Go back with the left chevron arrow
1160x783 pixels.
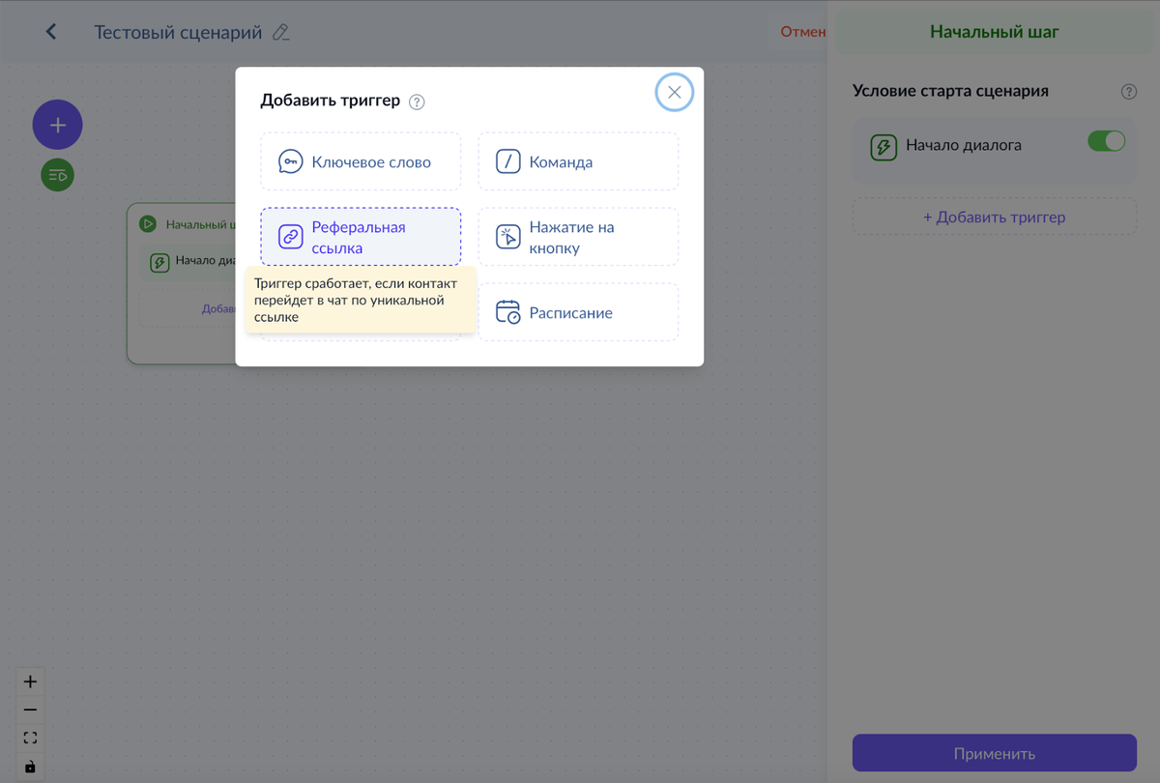[x=51, y=32]
